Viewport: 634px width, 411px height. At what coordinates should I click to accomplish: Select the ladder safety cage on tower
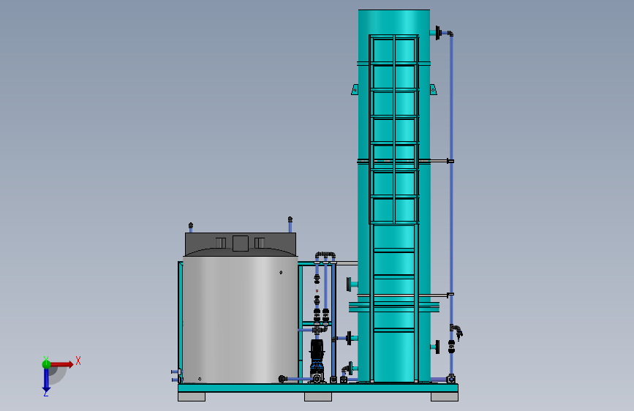[394, 129]
